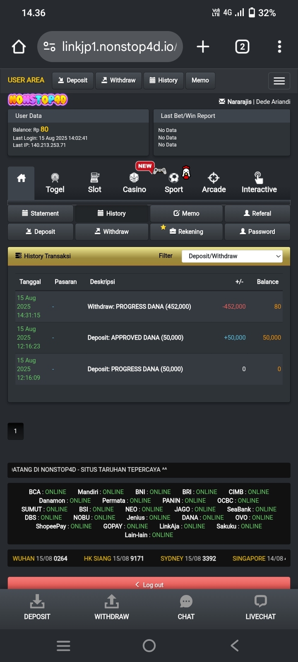The width and height of the screenshot is (298, 662).
Task: Tap the browser address bar URL
Action: [119, 47]
